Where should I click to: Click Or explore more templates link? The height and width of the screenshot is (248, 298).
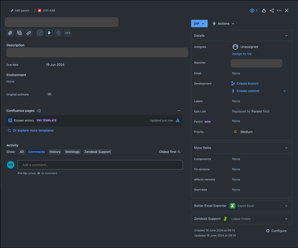coord(33,130)
